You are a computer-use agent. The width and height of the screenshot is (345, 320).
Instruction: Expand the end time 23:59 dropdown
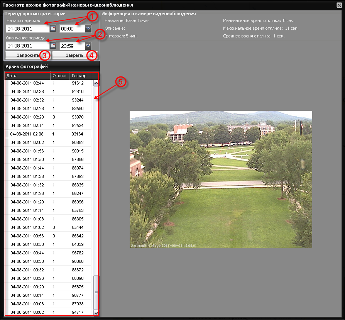coord(88,46)
